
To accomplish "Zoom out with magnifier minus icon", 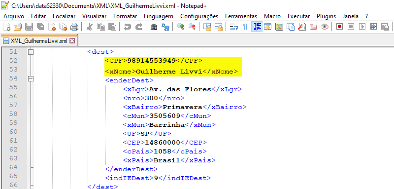I will point(192,27).
